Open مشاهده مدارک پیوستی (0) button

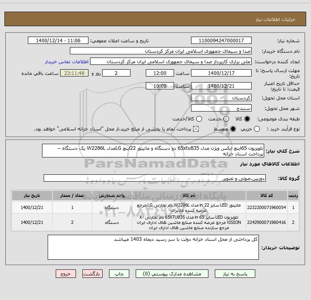[x=172, y=274]
